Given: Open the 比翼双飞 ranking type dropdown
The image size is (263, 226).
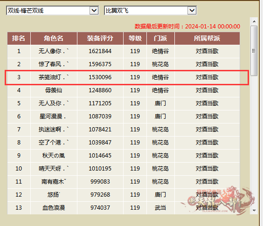Looking at the screenshot, I should click(x=150, y=11).
